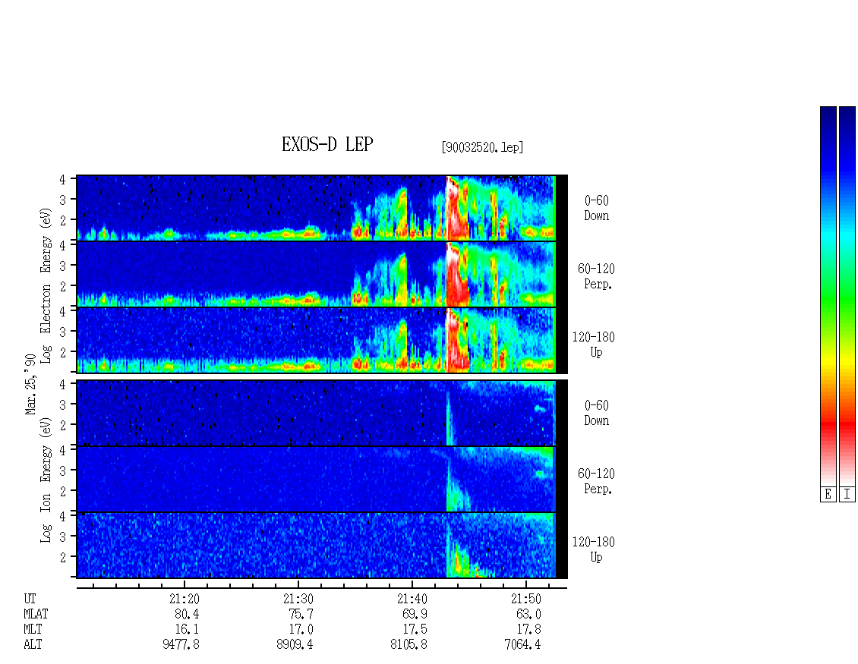The height and width of the screenshot is (664, 858).
Task: Click the electron panel's 120-180 Up label
Action: [594, 345]
